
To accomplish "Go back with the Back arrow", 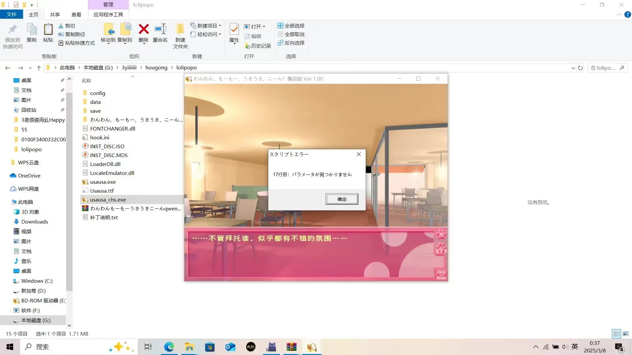I will click(x=8, y=68).
